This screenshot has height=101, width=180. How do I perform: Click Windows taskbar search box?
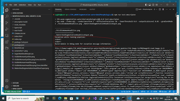tap(25, 98)
